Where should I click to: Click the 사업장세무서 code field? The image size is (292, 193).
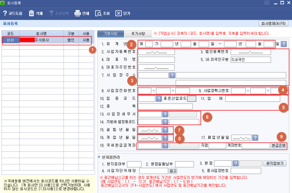150,114
